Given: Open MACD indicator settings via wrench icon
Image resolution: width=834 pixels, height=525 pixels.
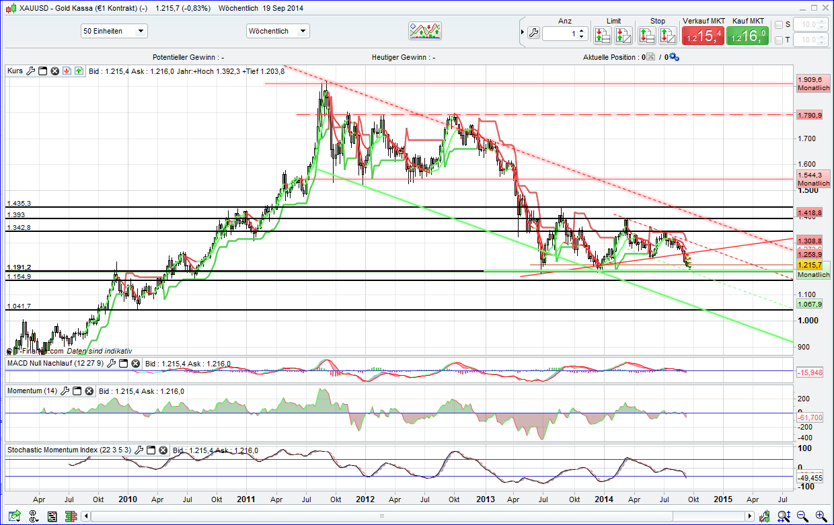Looking at the screenshot, I should coord(112,363).
